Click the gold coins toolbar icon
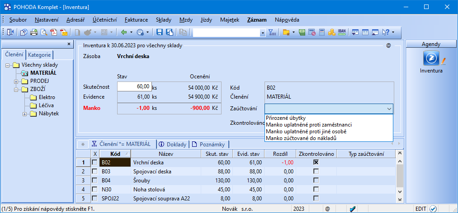Screen dimensions: 458x213 (x=331, y=32)
